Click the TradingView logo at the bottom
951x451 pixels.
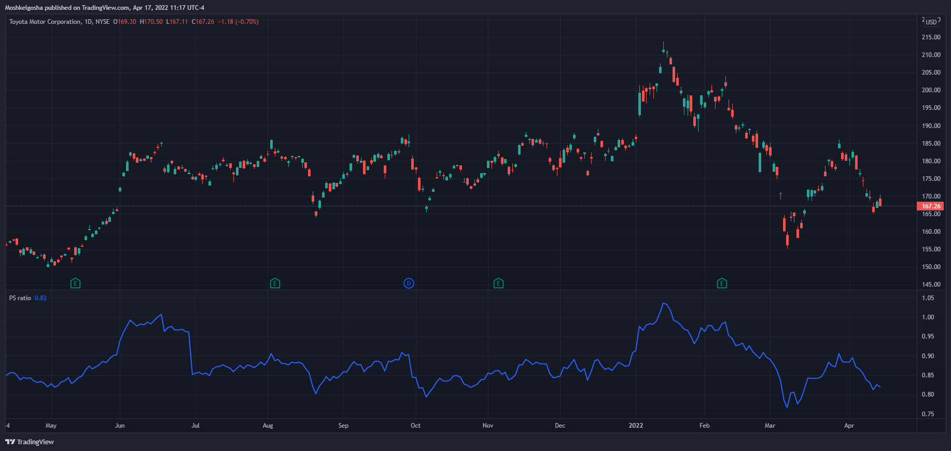point(30,442)
